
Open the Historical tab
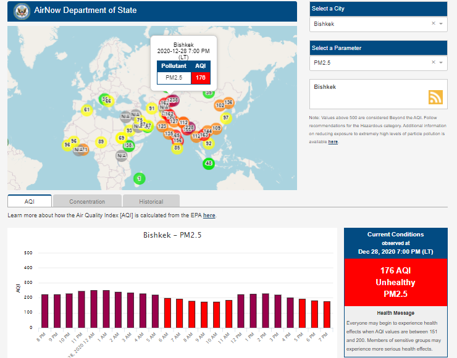(x=151, y=201)
